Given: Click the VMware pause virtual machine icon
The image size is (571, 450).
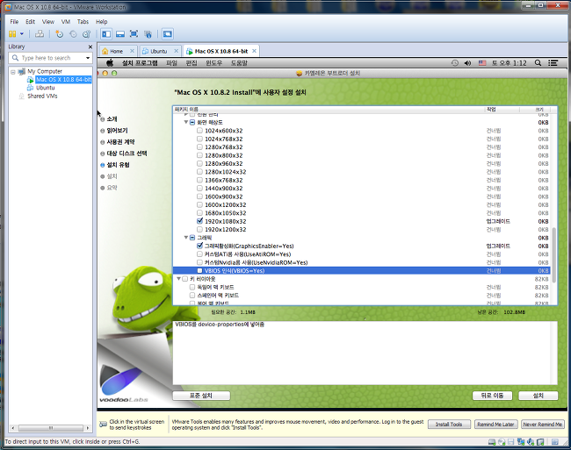Looking at the screenshot, I should pos(12,34).
